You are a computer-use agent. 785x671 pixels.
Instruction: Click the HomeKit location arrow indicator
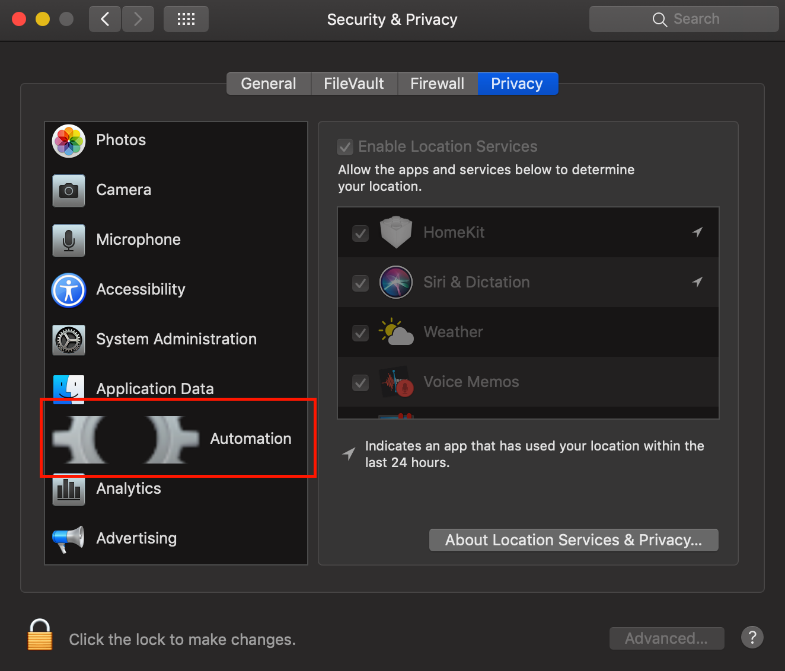coord(697,232)
